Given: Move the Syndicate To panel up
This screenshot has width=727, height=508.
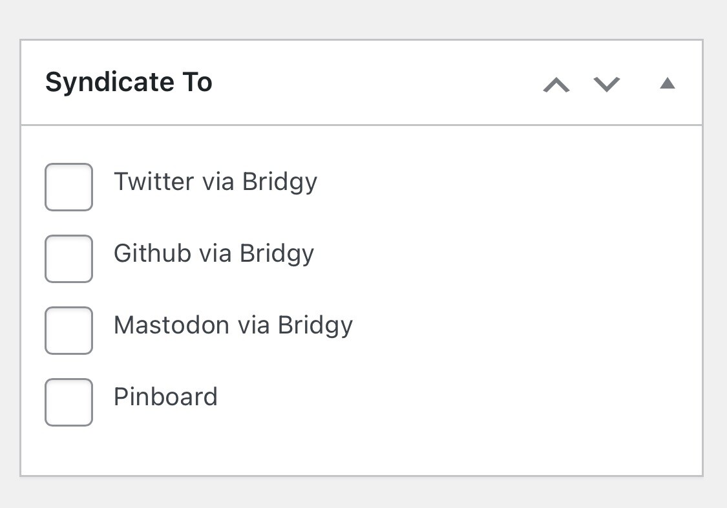Looking at the screenshot, I should click(x=556, y=85).
